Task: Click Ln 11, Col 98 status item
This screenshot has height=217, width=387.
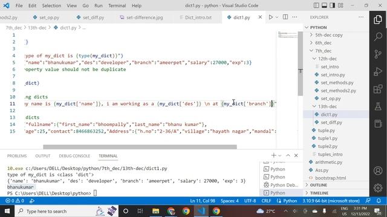Action: point(203,201)
